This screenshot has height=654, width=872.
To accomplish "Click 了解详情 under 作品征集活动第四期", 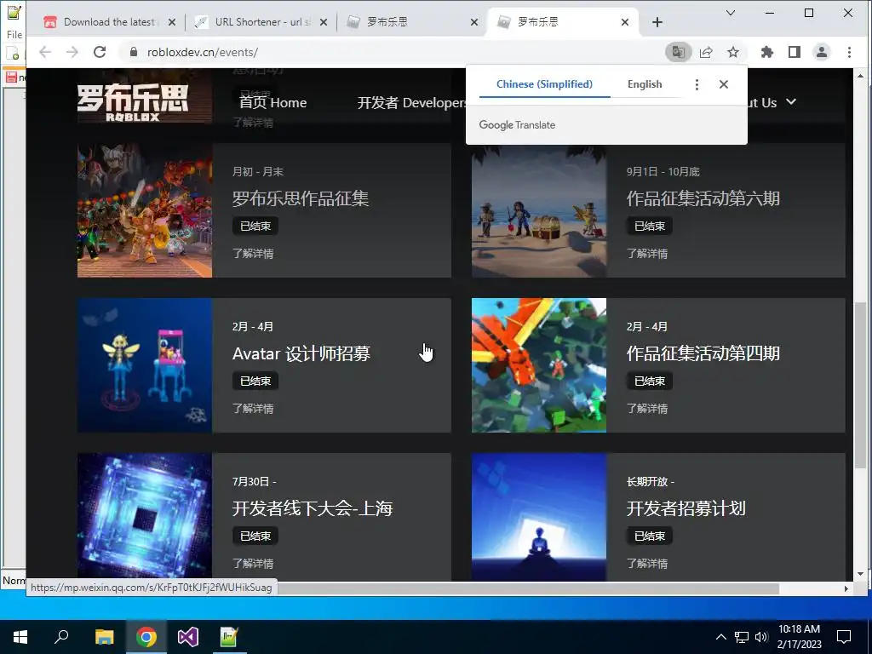I will pyautogui.click(x=647, y=409).
